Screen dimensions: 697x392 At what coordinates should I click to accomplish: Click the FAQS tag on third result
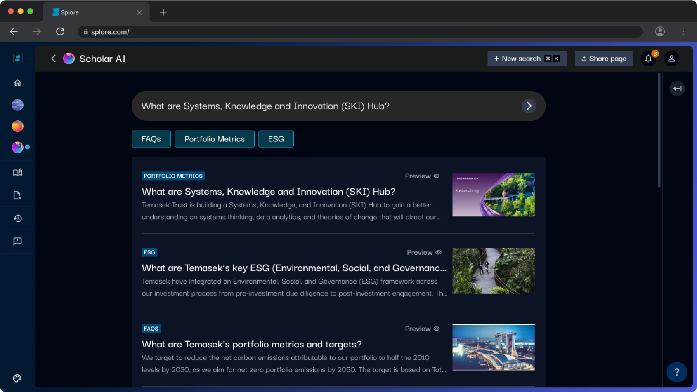point(151,329)
